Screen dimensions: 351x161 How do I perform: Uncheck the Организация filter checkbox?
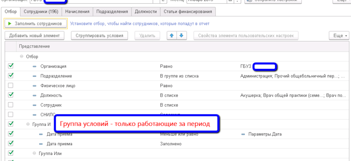[x=10, y=66]
